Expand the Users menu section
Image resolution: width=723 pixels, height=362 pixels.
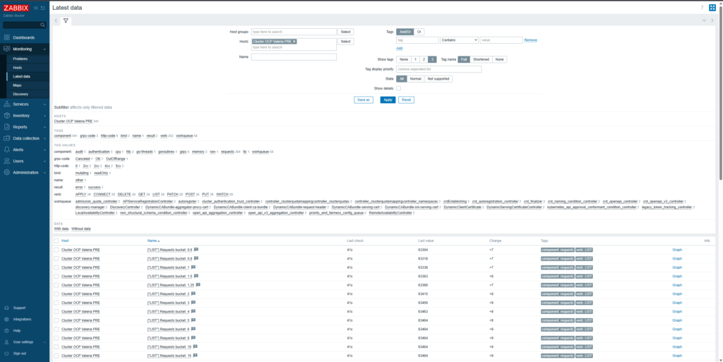(x=44, y=161)
